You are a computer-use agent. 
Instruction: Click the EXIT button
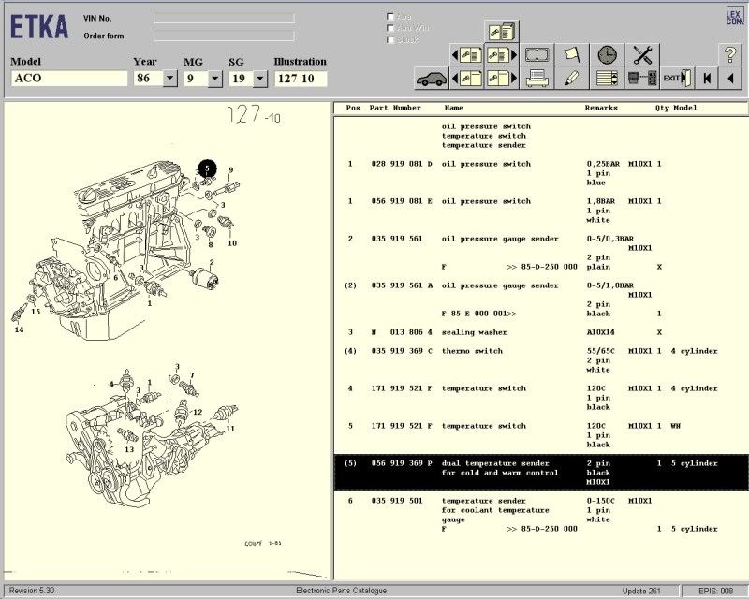click(675, 79)
